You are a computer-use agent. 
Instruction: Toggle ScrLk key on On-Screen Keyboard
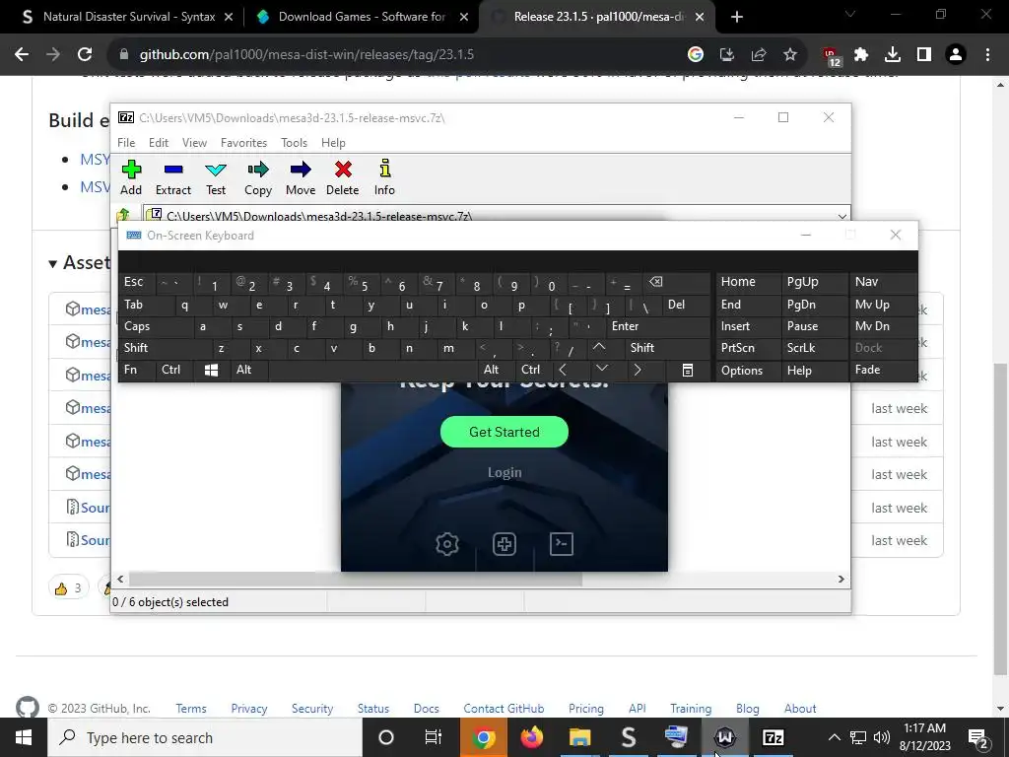(x=815, y=348)
